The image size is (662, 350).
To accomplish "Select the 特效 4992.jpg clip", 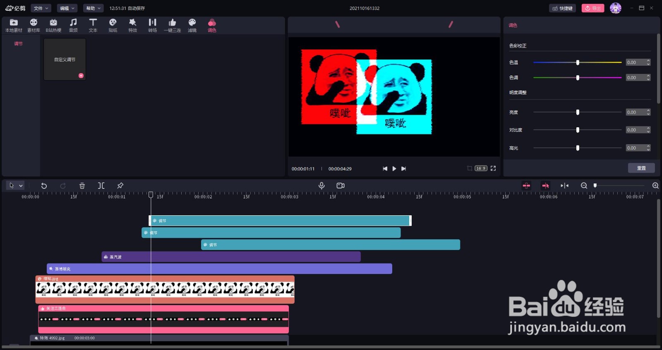I will (159, 340).
